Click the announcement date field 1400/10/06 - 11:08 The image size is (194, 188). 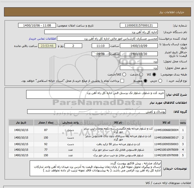tap(37, 25)
